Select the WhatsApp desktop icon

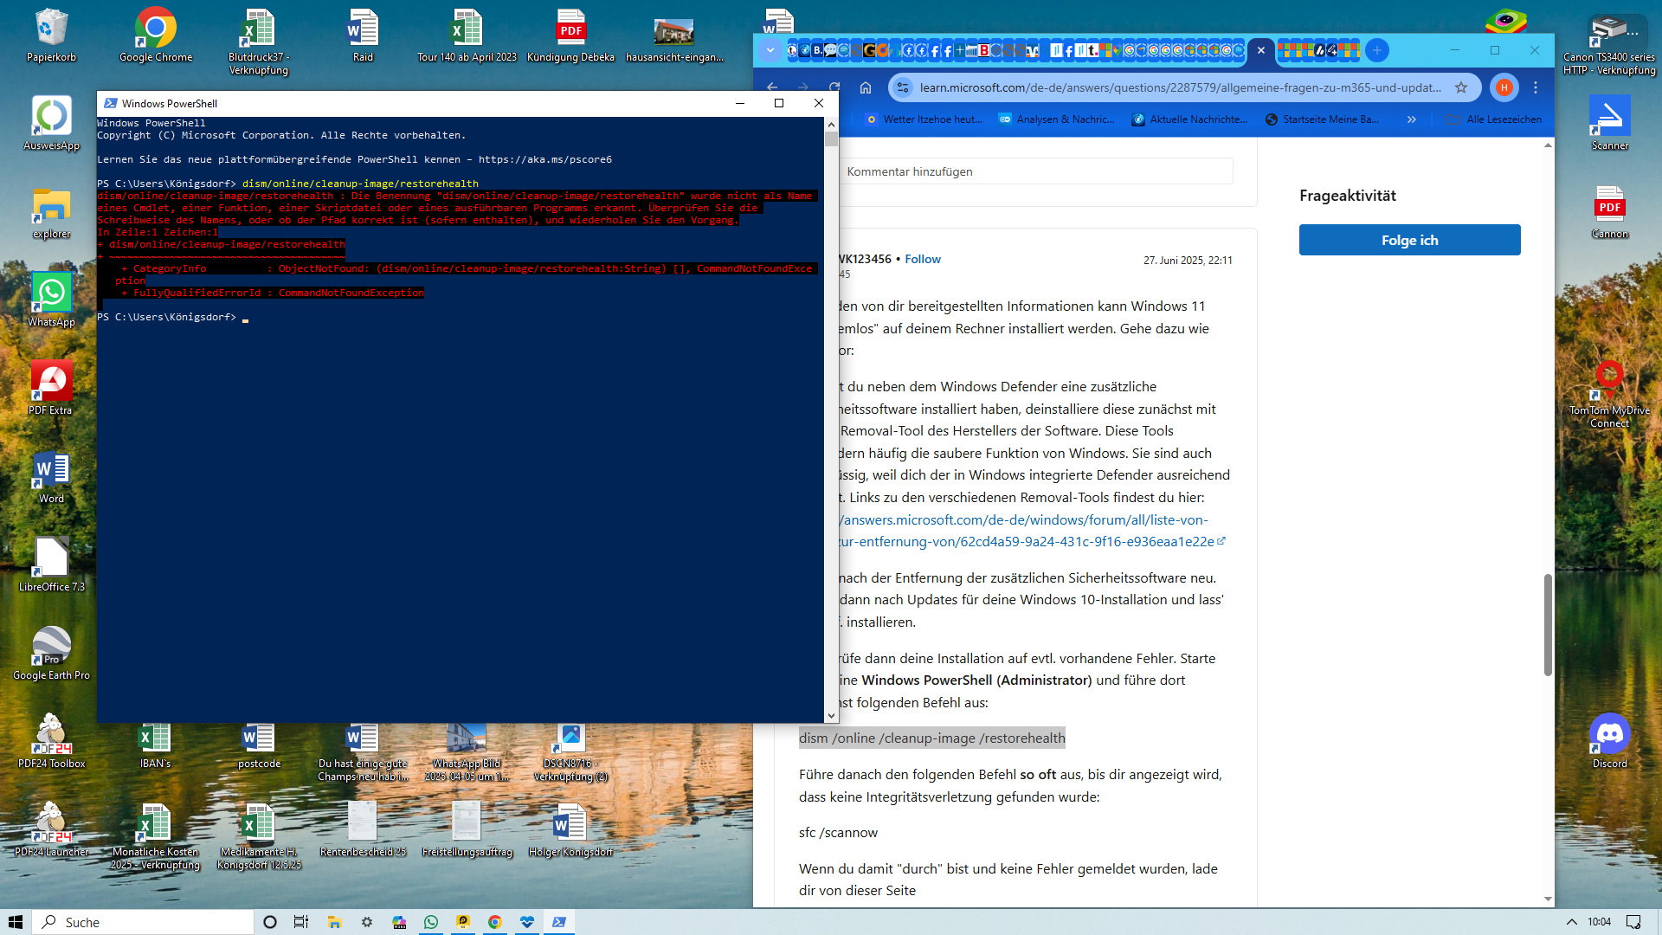[51, 300]
